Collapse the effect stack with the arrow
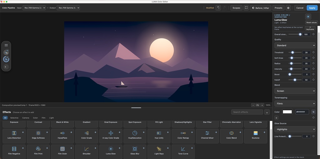320x159 pixels. (x=6, y=67)
